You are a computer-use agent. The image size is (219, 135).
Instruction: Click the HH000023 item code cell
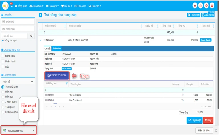[49, 95]
